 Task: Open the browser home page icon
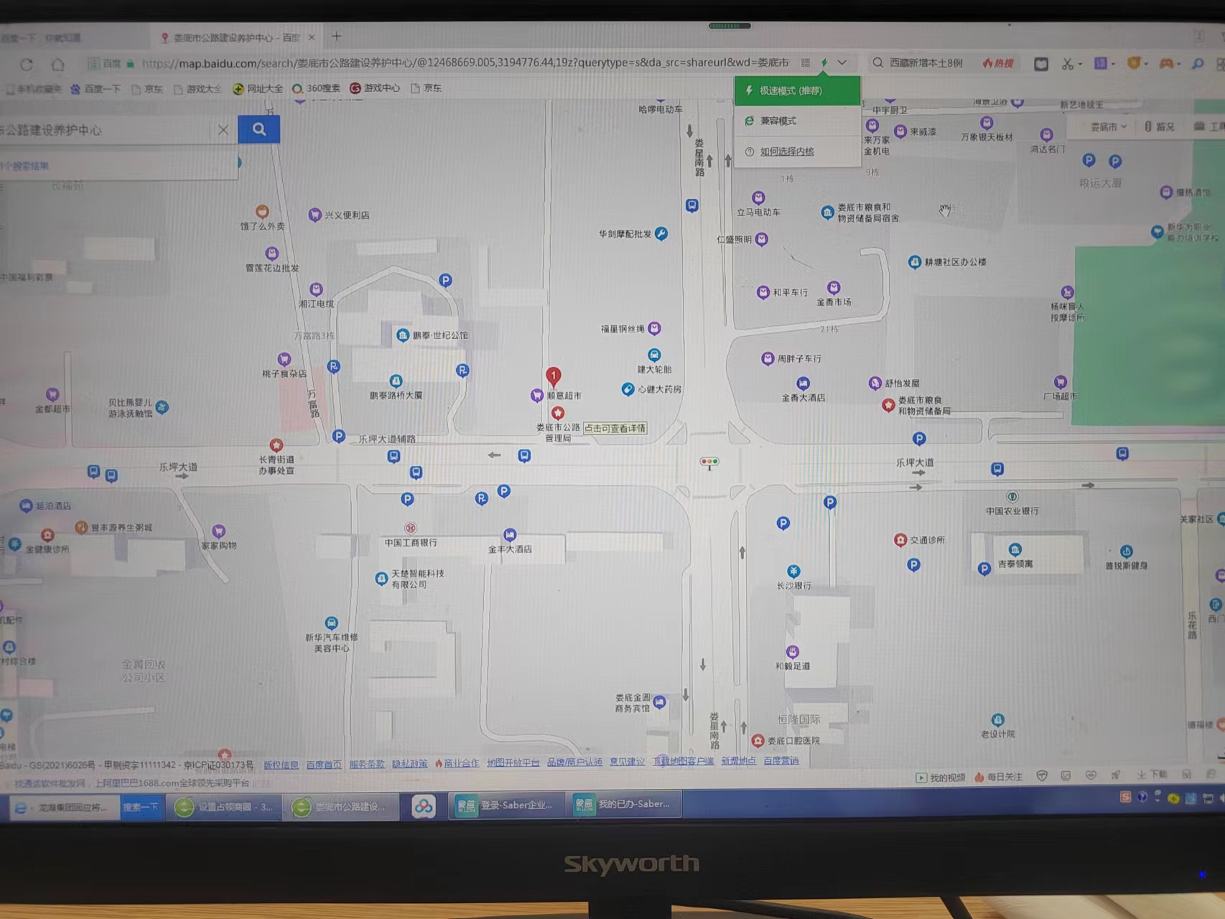point(58,65)
